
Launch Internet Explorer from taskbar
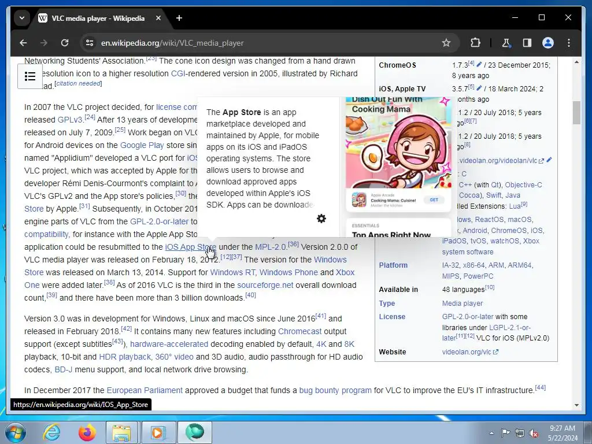tap(51, 432)
